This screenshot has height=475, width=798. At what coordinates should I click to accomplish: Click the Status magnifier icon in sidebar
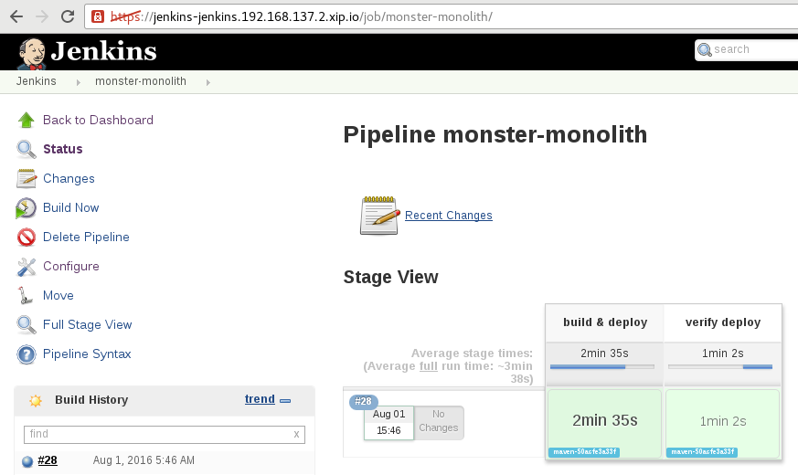[27, 149]
